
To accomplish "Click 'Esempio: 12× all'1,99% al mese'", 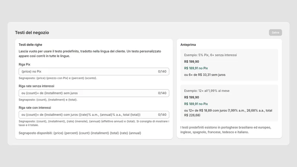I will [x=207, y=91].
